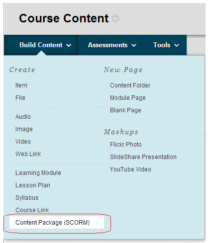Click Web Link in Build Content menu
Viewport: 208px width, 243px height.
coord(28,154)
